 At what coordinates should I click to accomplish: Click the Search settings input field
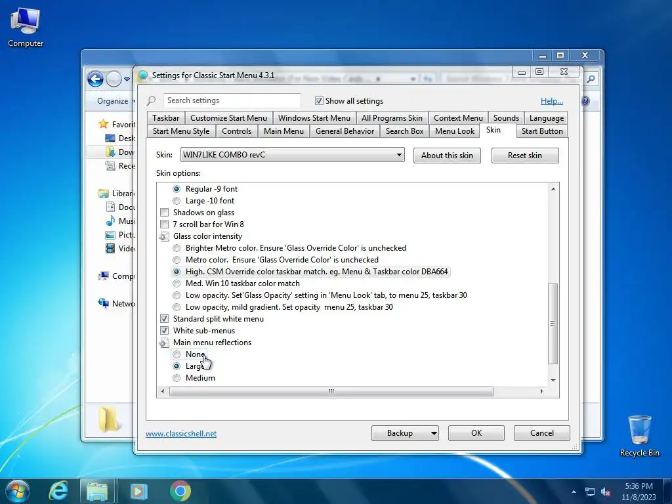click(232, 100)
